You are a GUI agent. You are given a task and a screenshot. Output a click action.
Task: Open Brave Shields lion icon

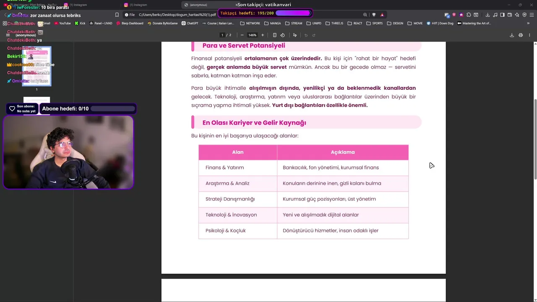[x=374, y=15]
